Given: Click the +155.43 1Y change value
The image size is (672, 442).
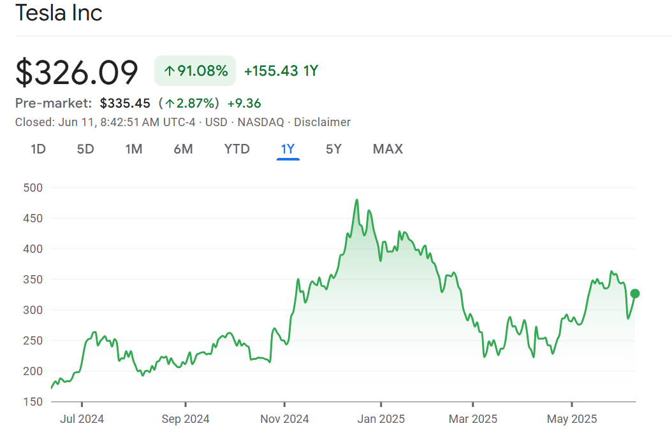Looking at the screenshot, I should 281,71.
